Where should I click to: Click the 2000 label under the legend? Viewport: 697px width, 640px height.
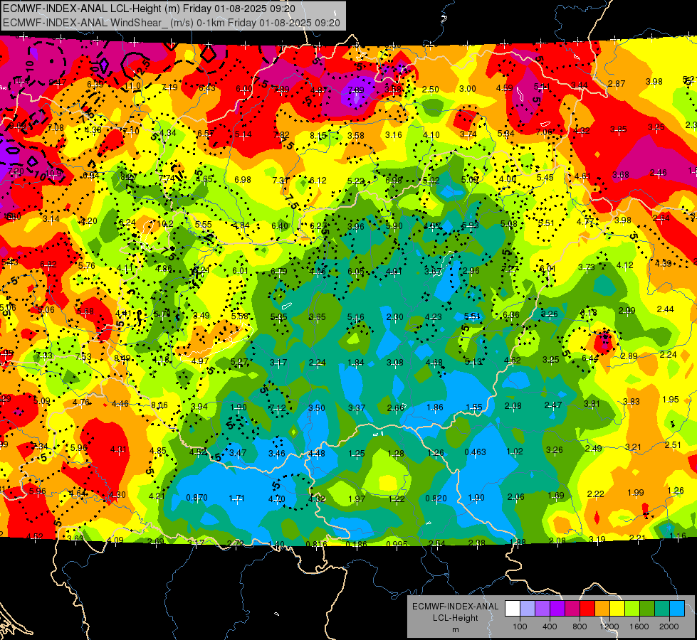pos(669,626)
